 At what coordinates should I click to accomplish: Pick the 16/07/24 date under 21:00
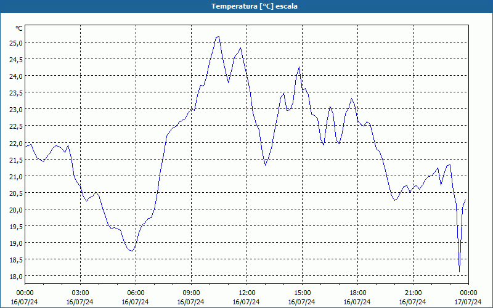point(413,302)
